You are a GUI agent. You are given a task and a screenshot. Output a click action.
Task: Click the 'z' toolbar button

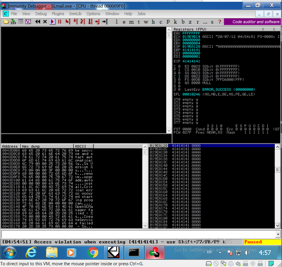(x=190, y=22)
